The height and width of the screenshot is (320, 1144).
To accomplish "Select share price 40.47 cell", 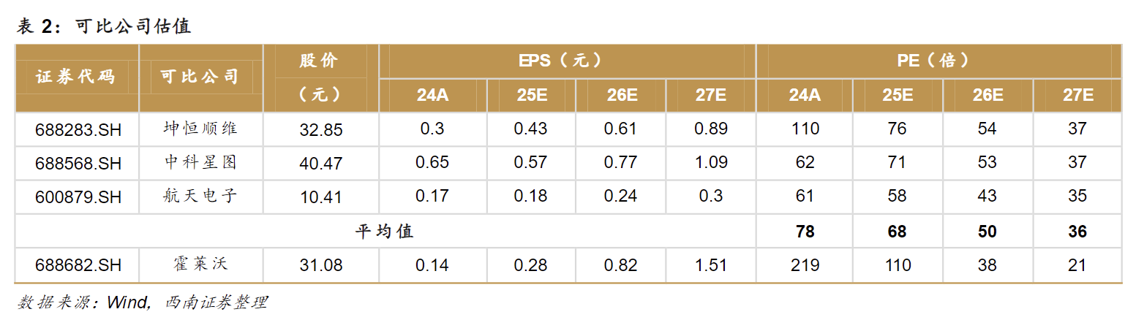I will click(x=320, y=164).
